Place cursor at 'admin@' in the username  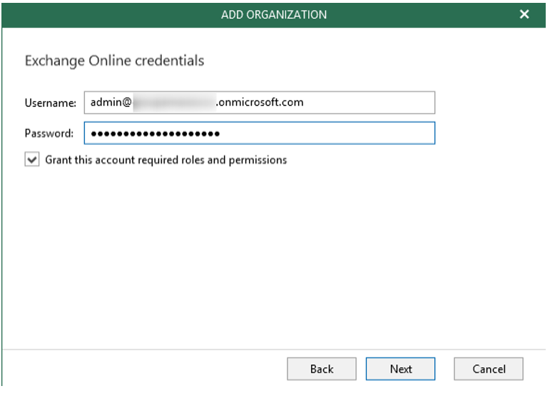(111, 103)
